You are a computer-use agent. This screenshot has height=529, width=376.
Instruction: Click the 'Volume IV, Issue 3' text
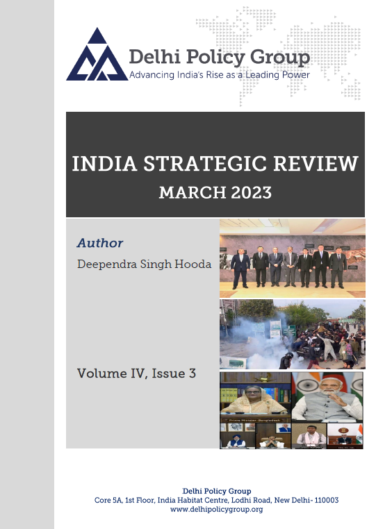[136, 373]
